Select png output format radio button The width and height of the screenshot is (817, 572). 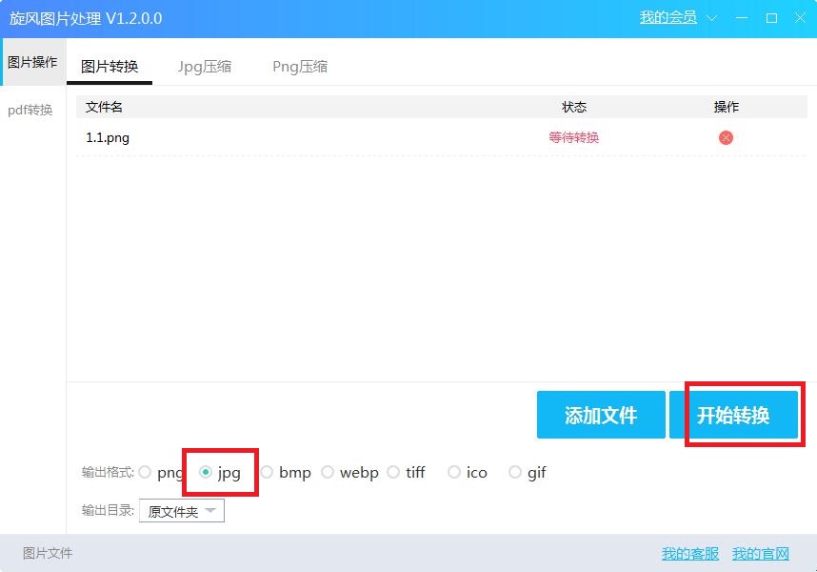(145, 472)
